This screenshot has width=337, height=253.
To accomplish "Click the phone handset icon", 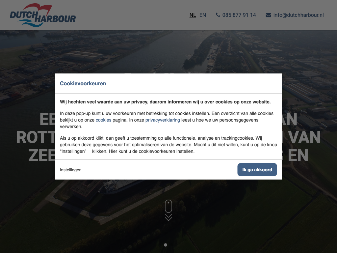I will pyautogui.click(x=218, y=15).
